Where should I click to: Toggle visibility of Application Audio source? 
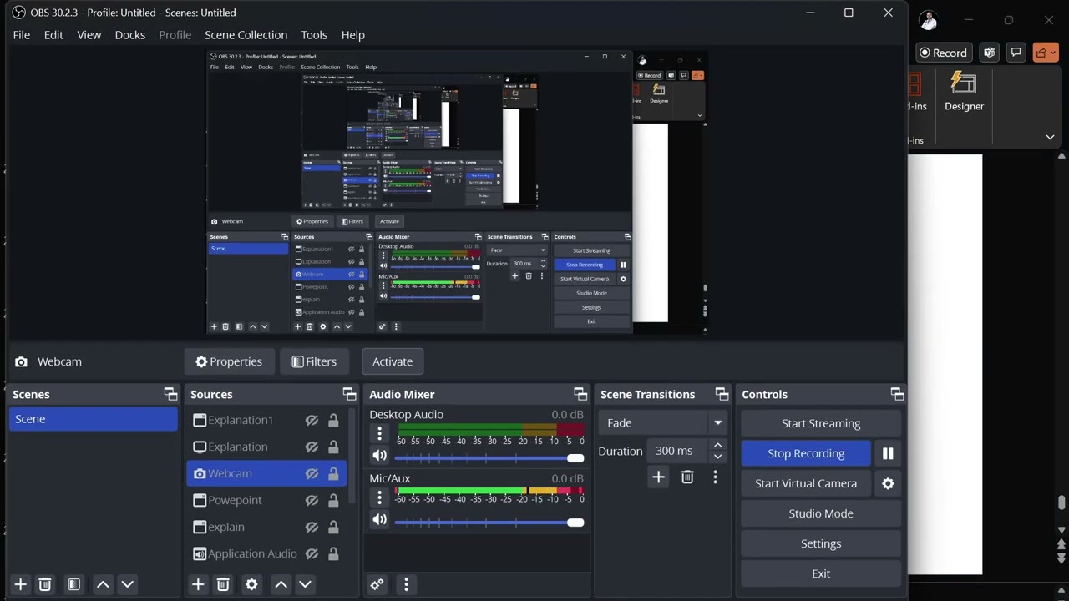point(312,553)
